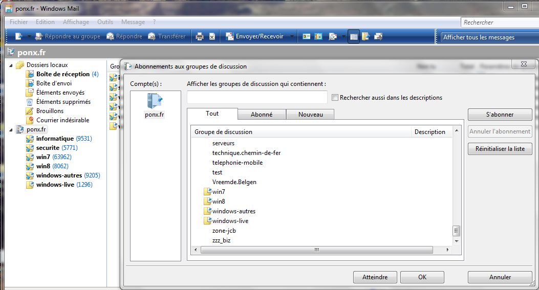Click the Transférer toolbar button
The image size is (539, 290).
(167, 36)
